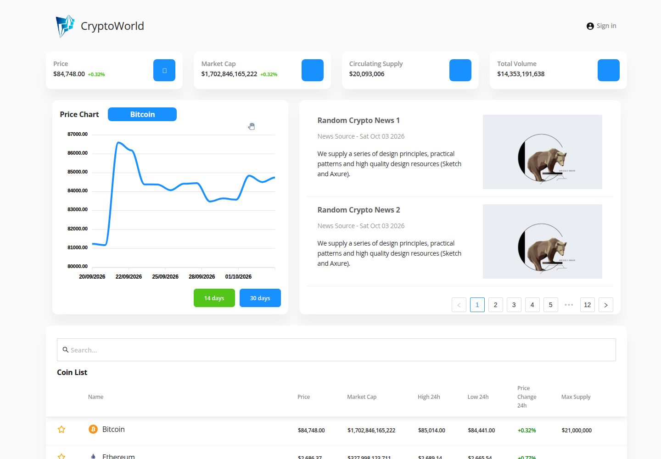The width and height of the screenshot is (661, 459).
Task: Click the blue icon in Circulating Supply card
Action: tap(460, 70)
